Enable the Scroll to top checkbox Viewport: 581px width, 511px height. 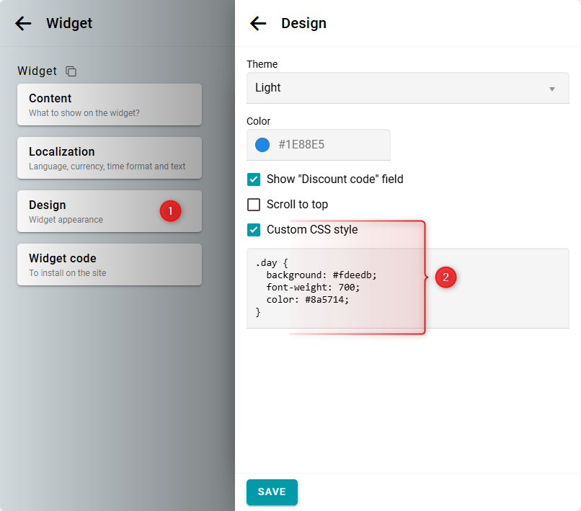click(x=254, y=205)
